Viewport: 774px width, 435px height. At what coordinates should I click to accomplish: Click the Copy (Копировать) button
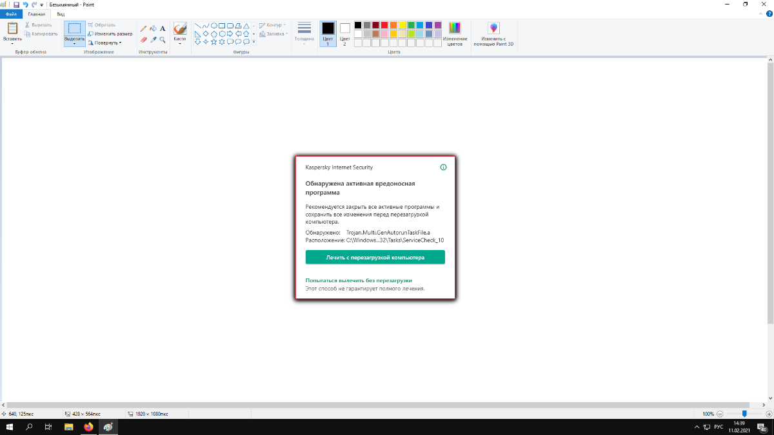click(x=41, y=34)
